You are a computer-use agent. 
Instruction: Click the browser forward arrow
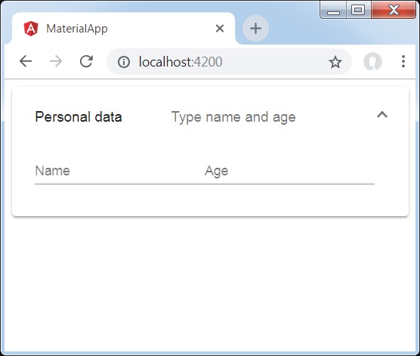tap(56, 61)
